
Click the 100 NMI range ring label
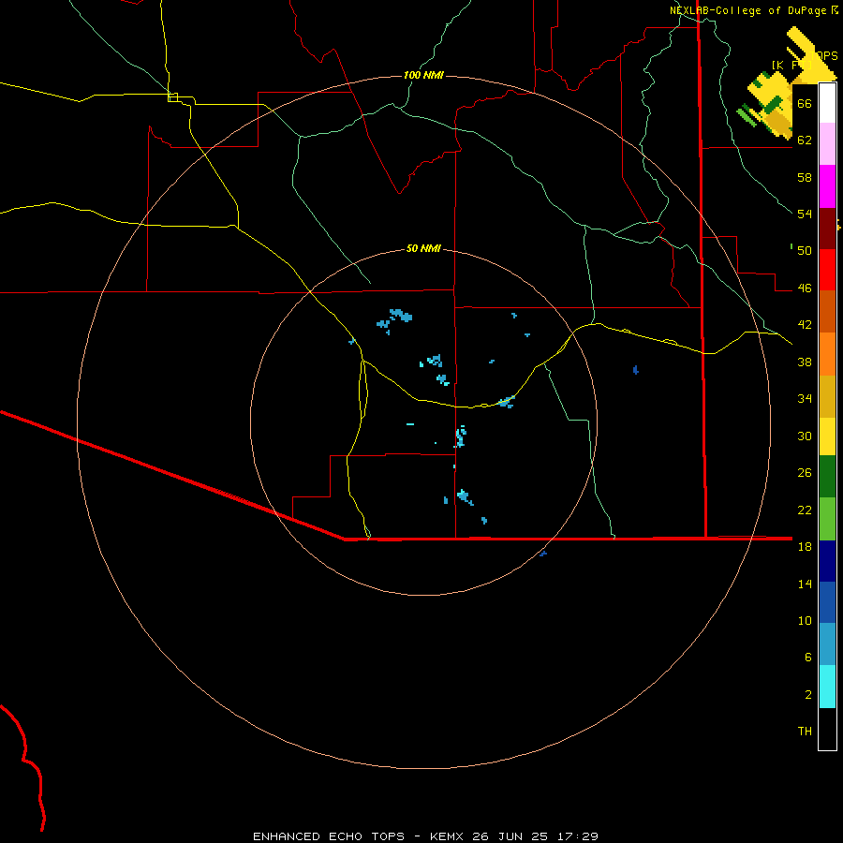pyautogui.click(x=423, y=75)
